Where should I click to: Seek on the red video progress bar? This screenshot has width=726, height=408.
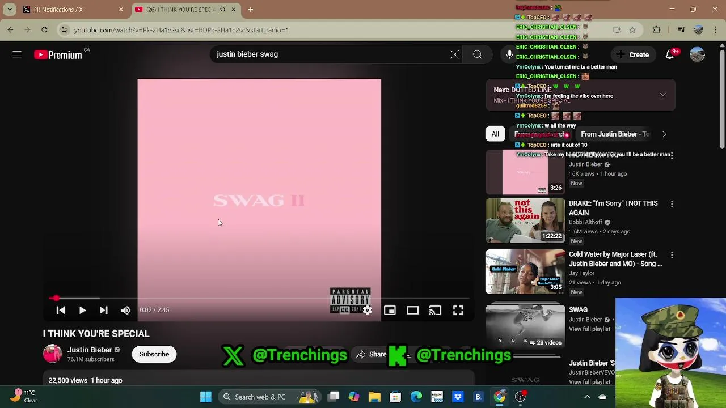(259, 297)
